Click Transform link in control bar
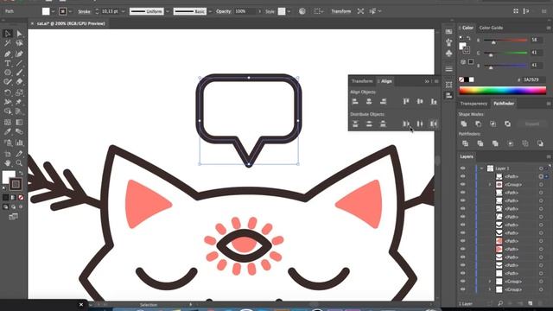 tap(340, 11)
